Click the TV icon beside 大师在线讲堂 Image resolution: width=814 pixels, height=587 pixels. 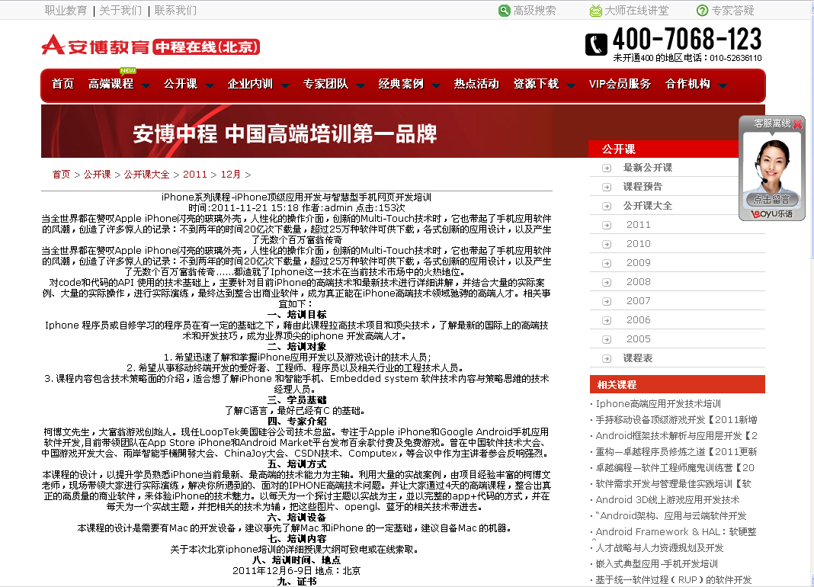pyautogui.click(x=596, y=11)
